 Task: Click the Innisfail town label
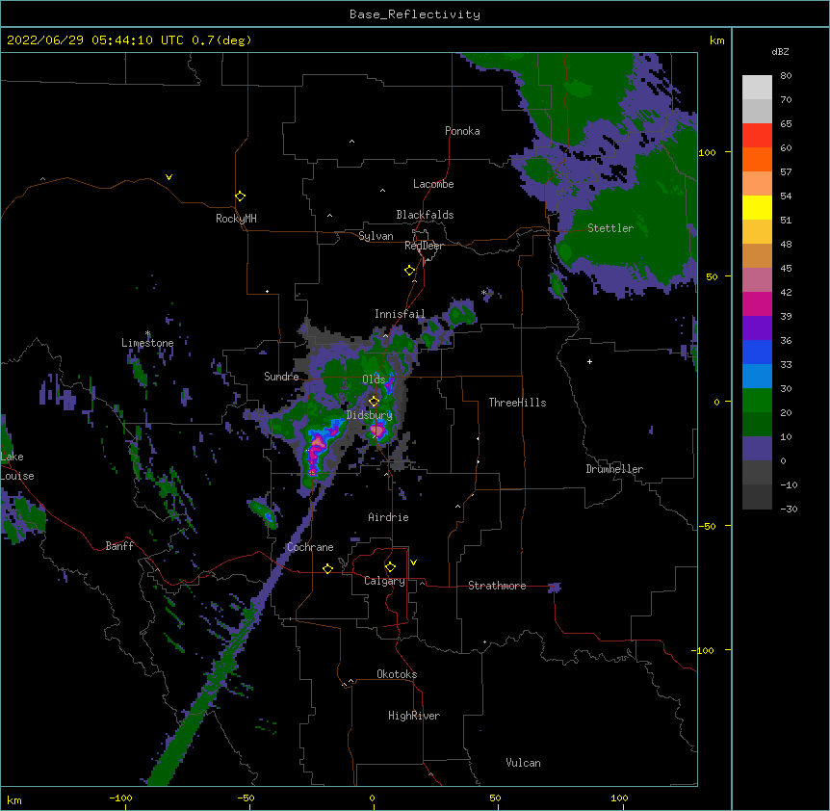400,314
